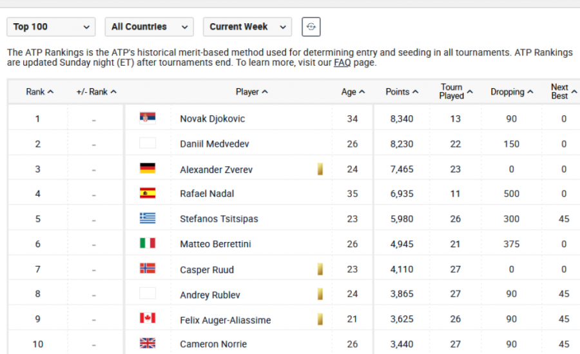This screenshot has width=580, height=354.
Task: Open the All Countries dropdown
Action: 149,26
